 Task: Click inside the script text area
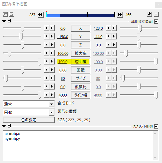78,145
